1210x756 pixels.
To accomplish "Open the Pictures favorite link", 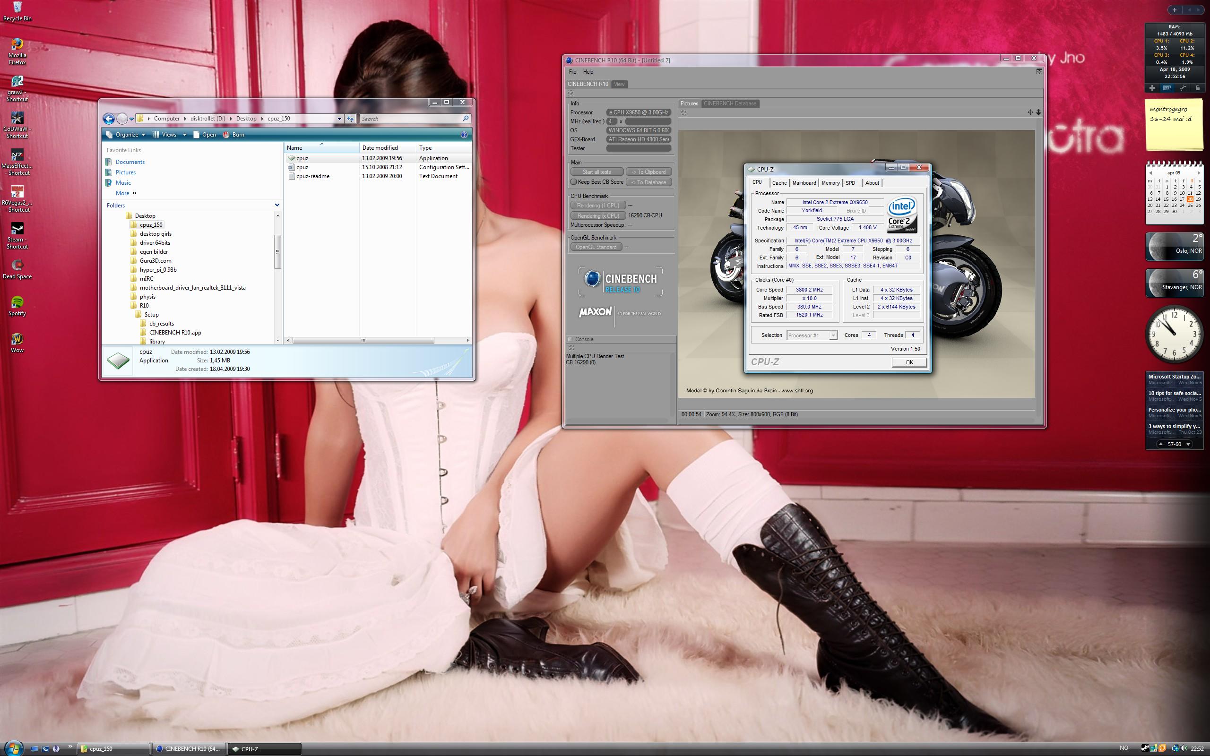I will tap(125, 172).
